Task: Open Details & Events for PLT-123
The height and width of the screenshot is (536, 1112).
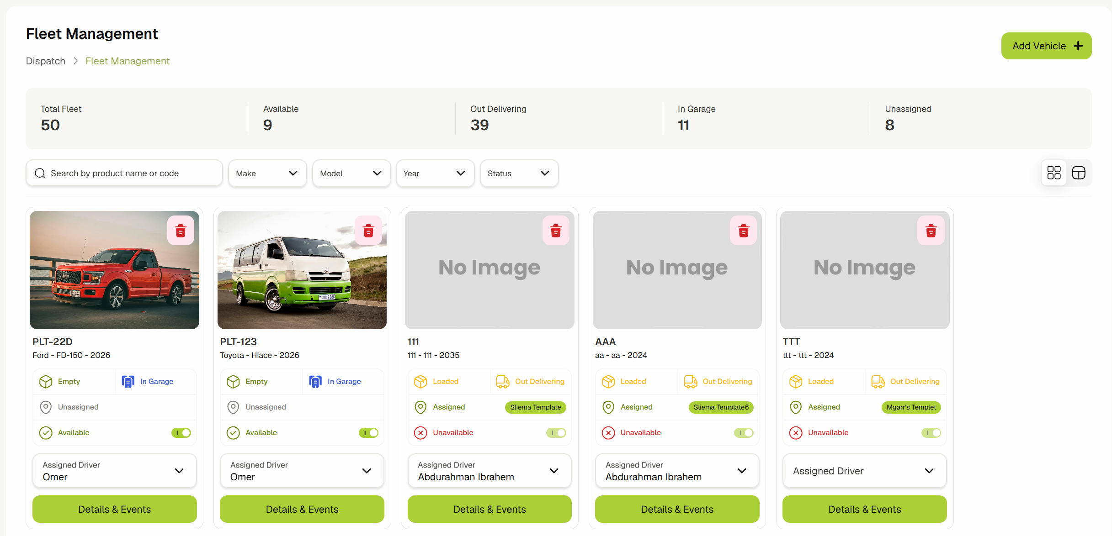Action: 302,509
